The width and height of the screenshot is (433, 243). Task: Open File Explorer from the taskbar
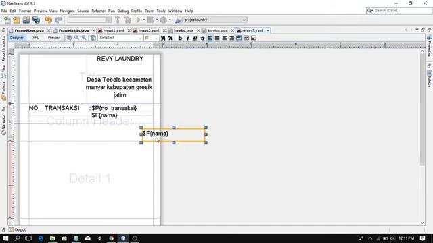point(53,238)
